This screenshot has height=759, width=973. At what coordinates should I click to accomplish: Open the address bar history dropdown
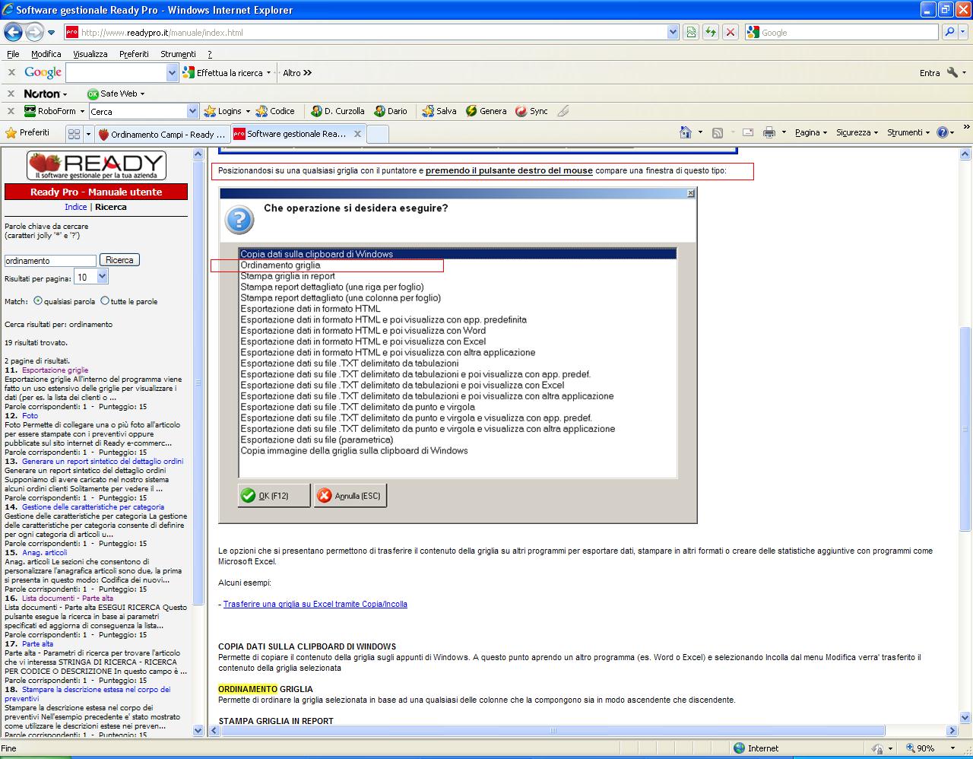pyautogui.click(x=673, y=32)
